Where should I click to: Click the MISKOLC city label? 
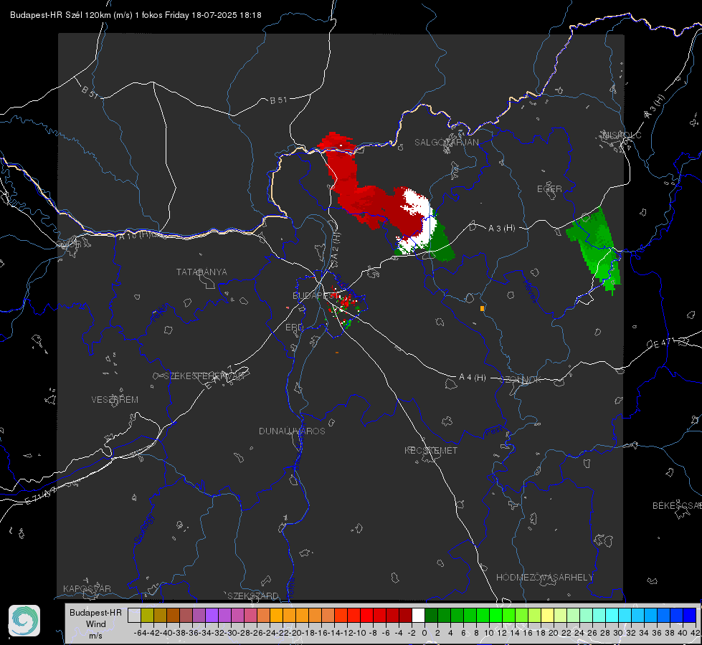[x=622, y=135]
